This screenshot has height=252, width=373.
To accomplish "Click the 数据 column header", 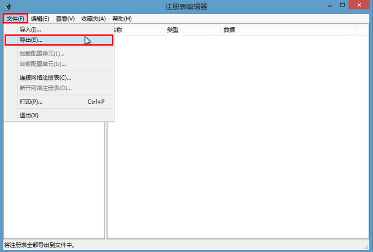I will coord(288,30).
